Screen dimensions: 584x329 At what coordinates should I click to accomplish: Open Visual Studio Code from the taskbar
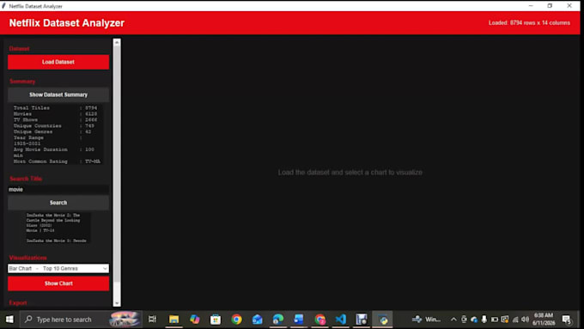(340, 320)
